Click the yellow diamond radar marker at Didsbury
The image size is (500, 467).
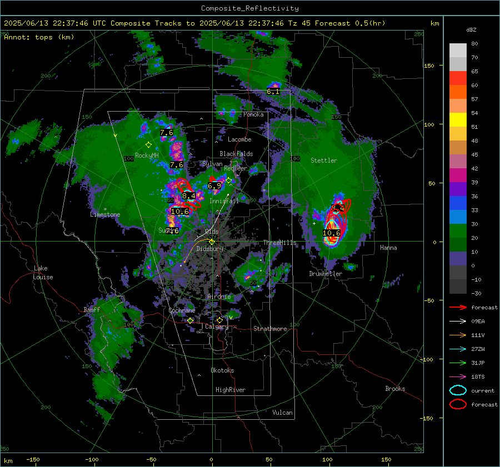tap(212, 242)
